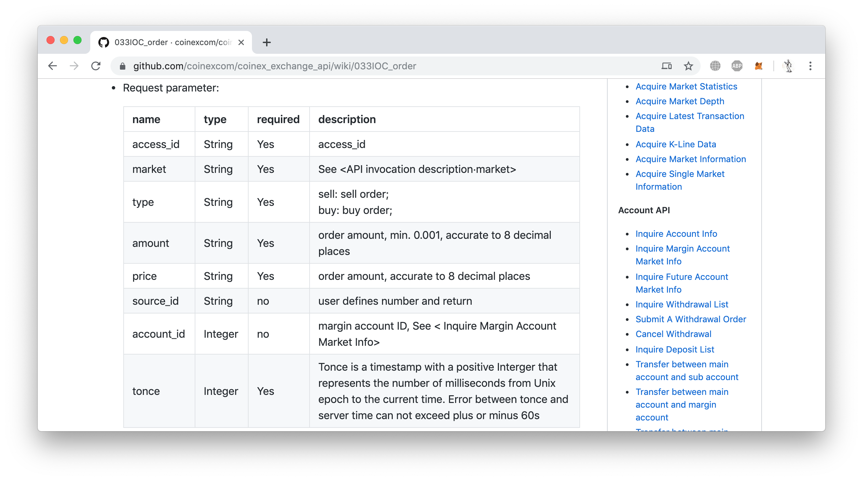Bookmark this page via the star icon
Viewport: 863px width, 481px height.
point(688,66)
